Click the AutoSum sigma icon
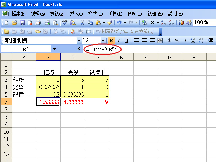 [152, 23]
